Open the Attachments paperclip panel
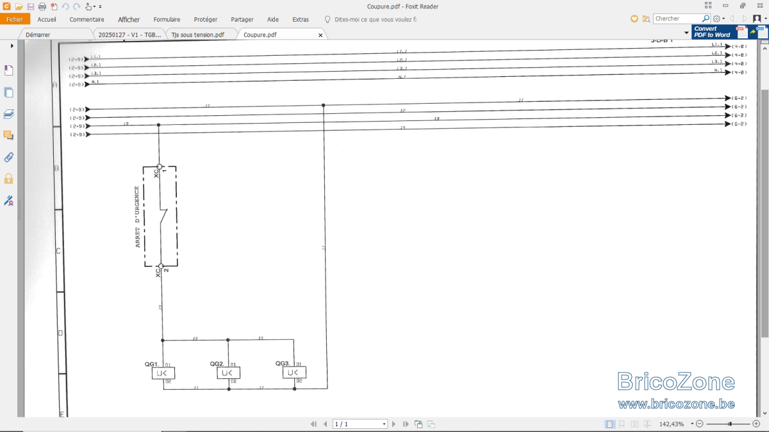769x432 pixels. coord(9,157)
